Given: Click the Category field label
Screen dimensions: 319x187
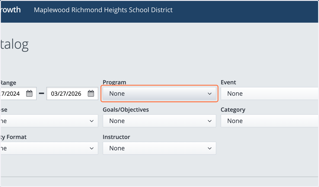Looking at the screenshot, I should click(x=233, y=110).
